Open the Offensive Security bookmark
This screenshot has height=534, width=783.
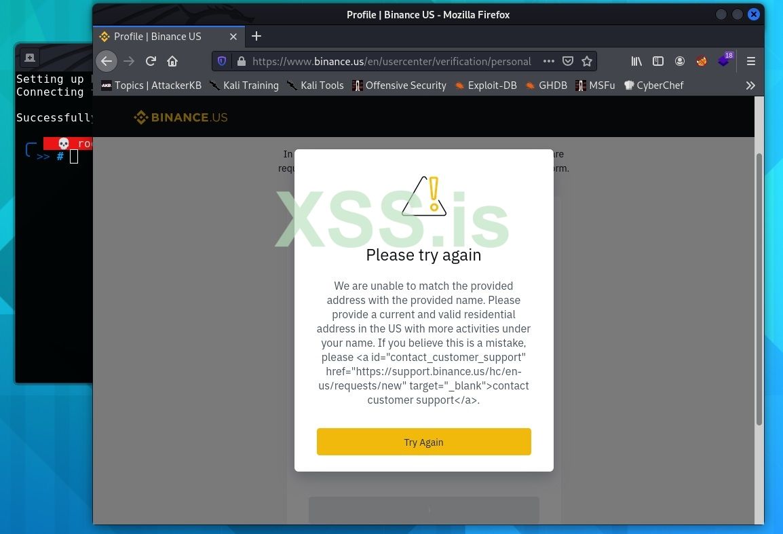click(x=399, y=85)
